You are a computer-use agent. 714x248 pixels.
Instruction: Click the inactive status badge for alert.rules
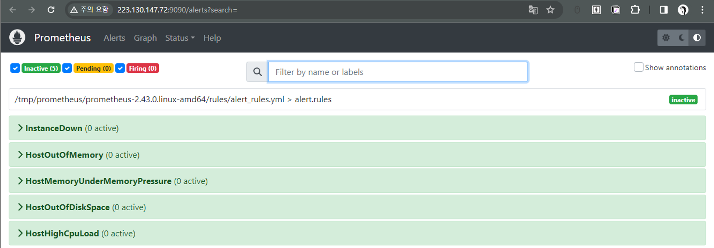tap(683, 100)
